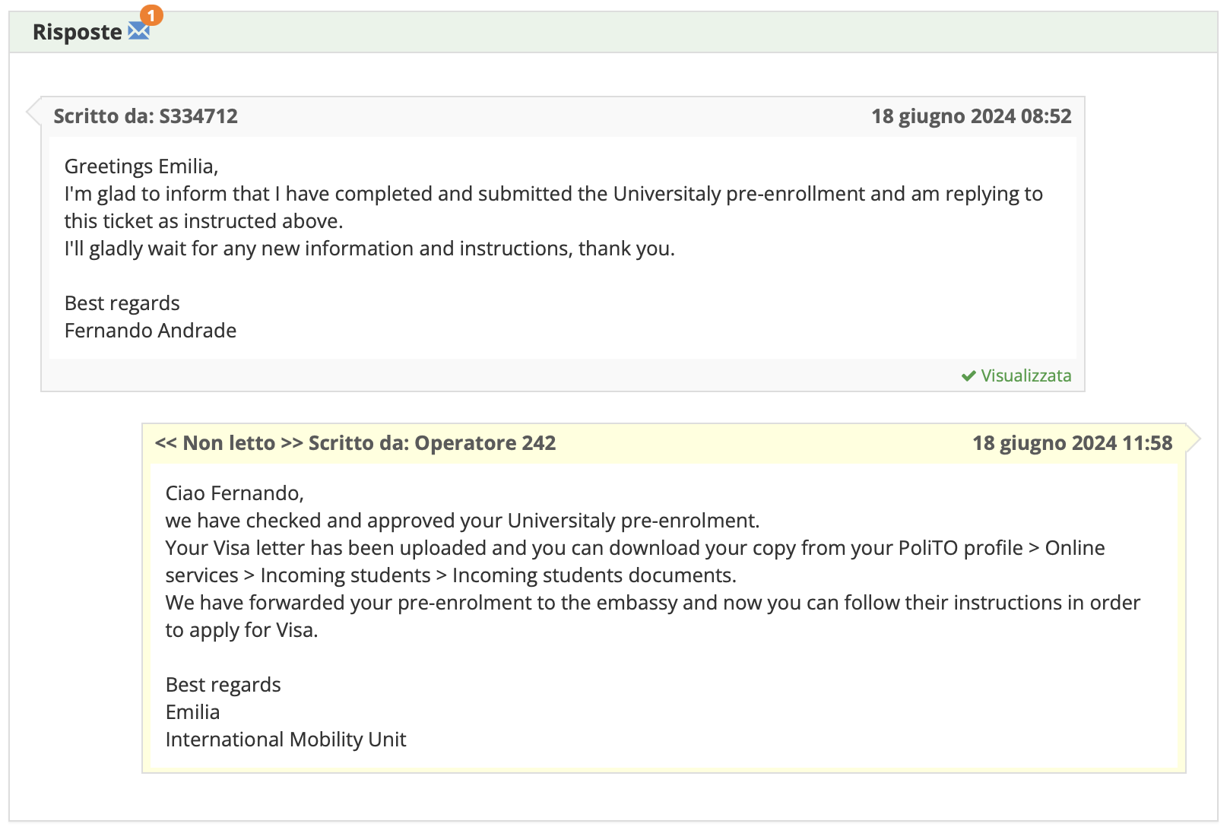Screen dimensions: 1230x830
Task: Select the Risposte section heading
Action: tap(77, 32)
